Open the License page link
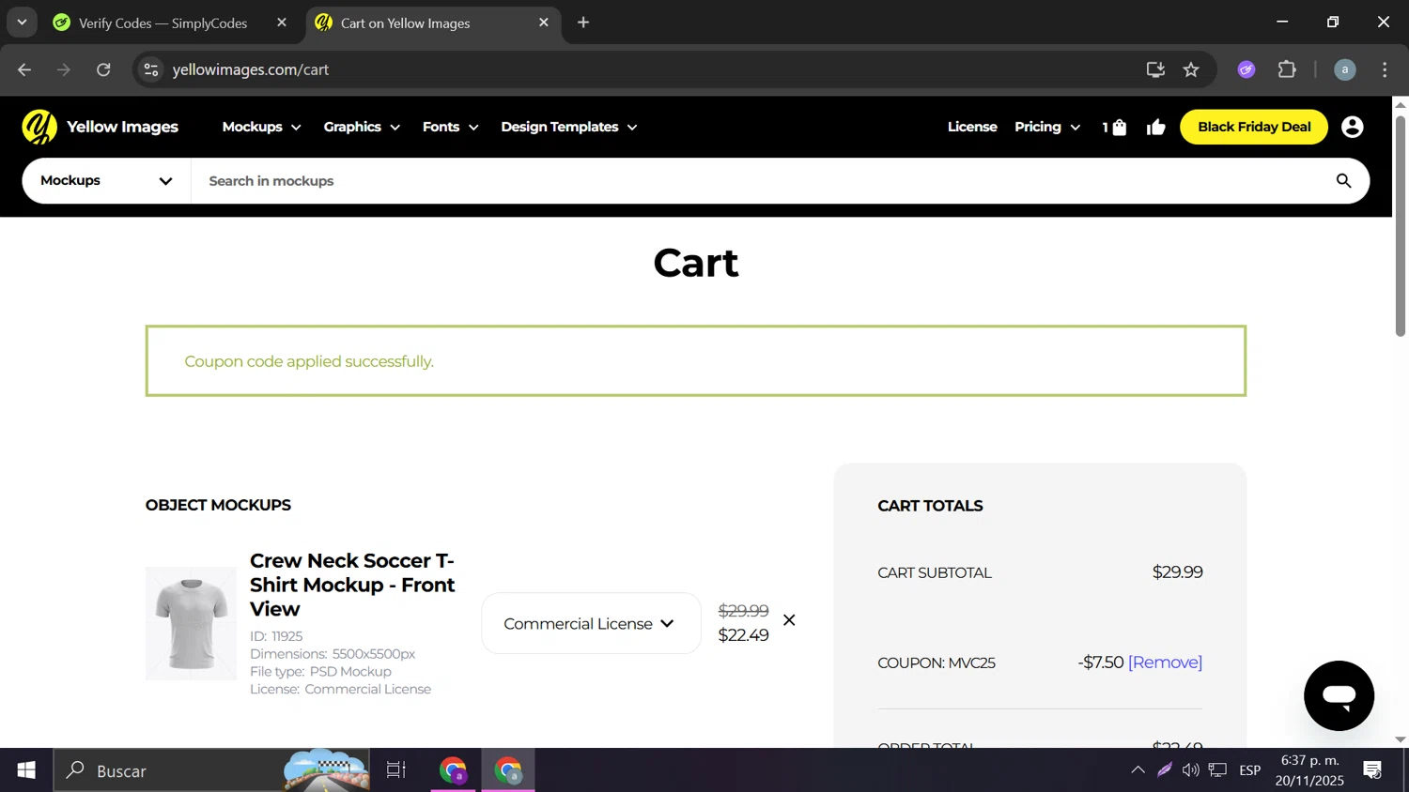The width and height of the screenshot is (1409, 792). (x=972, y=127)
